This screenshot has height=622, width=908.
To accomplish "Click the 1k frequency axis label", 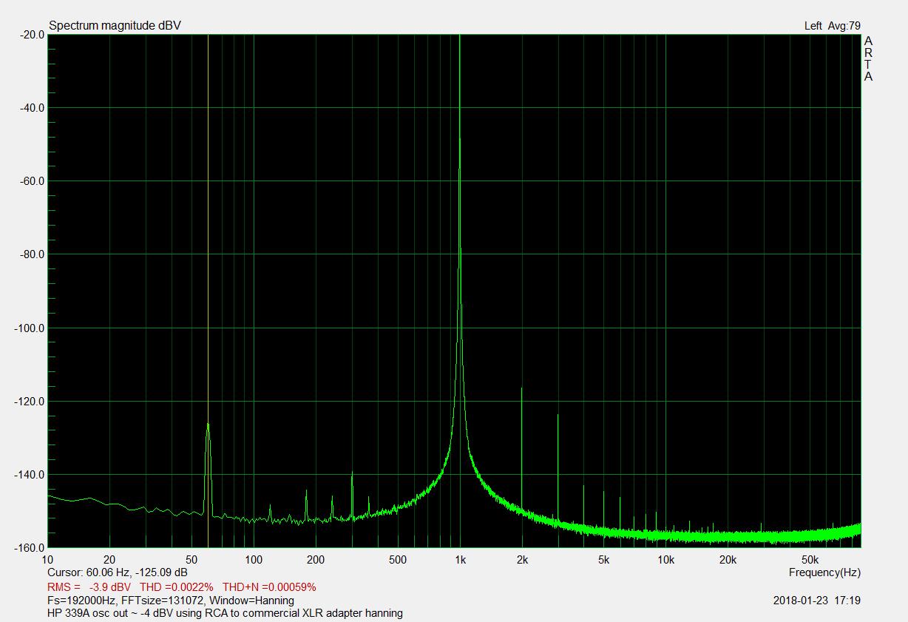I will click(460, 559).
